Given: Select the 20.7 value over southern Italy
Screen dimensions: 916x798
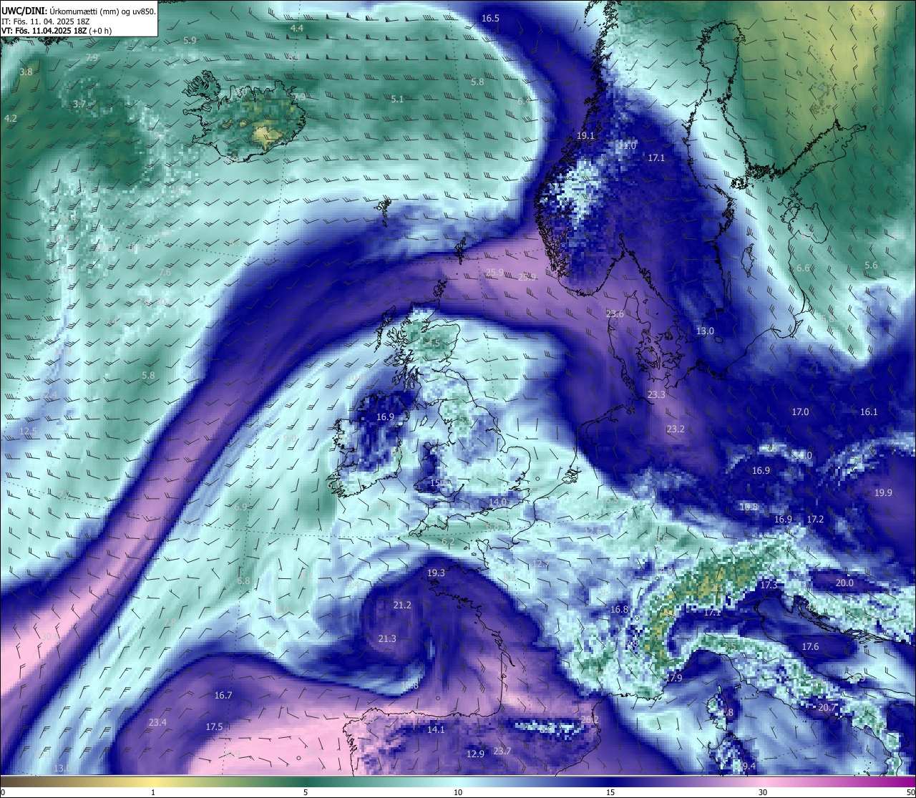Looking at the screenshot, I should pos(827,708).
